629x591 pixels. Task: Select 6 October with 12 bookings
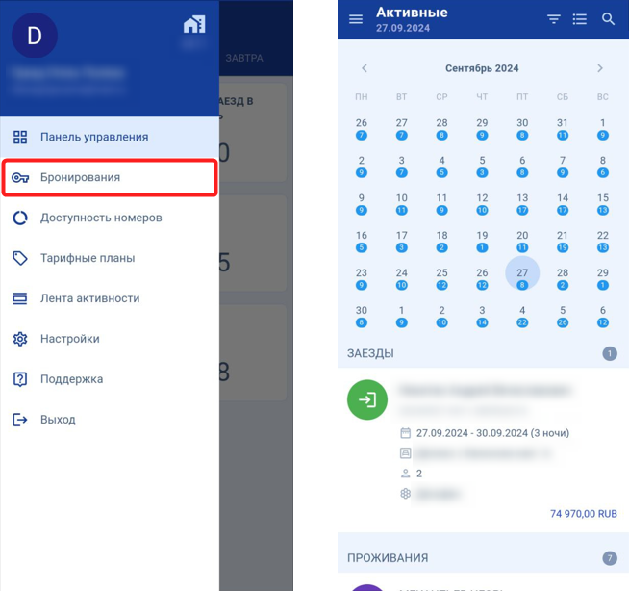602,315
